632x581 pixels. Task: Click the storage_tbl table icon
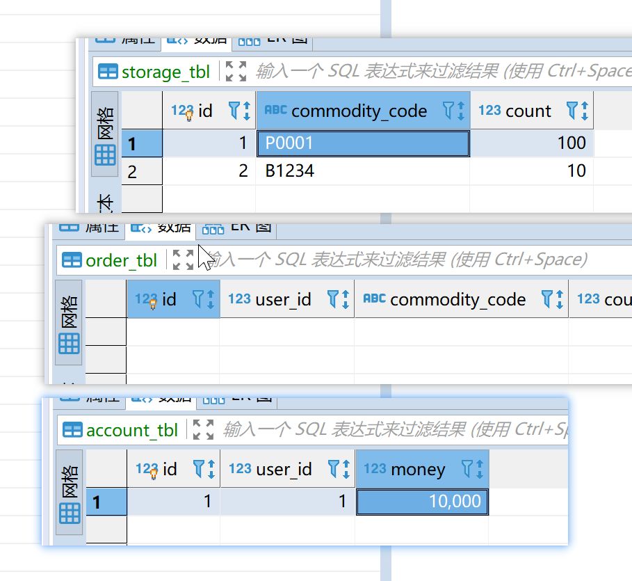108,72
